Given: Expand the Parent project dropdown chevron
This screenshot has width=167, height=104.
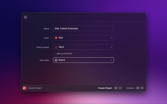Looking at the screenshot, I should coord(111,47).
